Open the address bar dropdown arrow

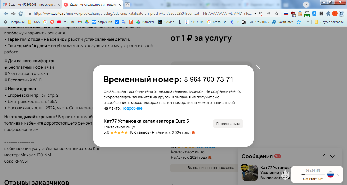point(255,14)
